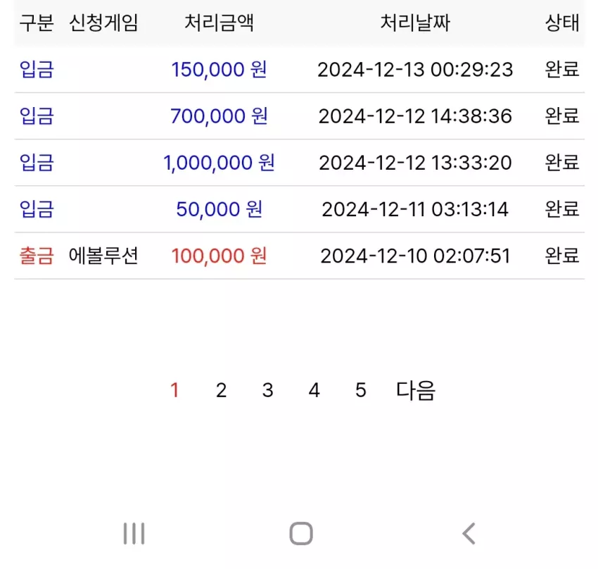Select the 150,000 원 deposit row amount
The image size is (598, 569).
(219, 70)
